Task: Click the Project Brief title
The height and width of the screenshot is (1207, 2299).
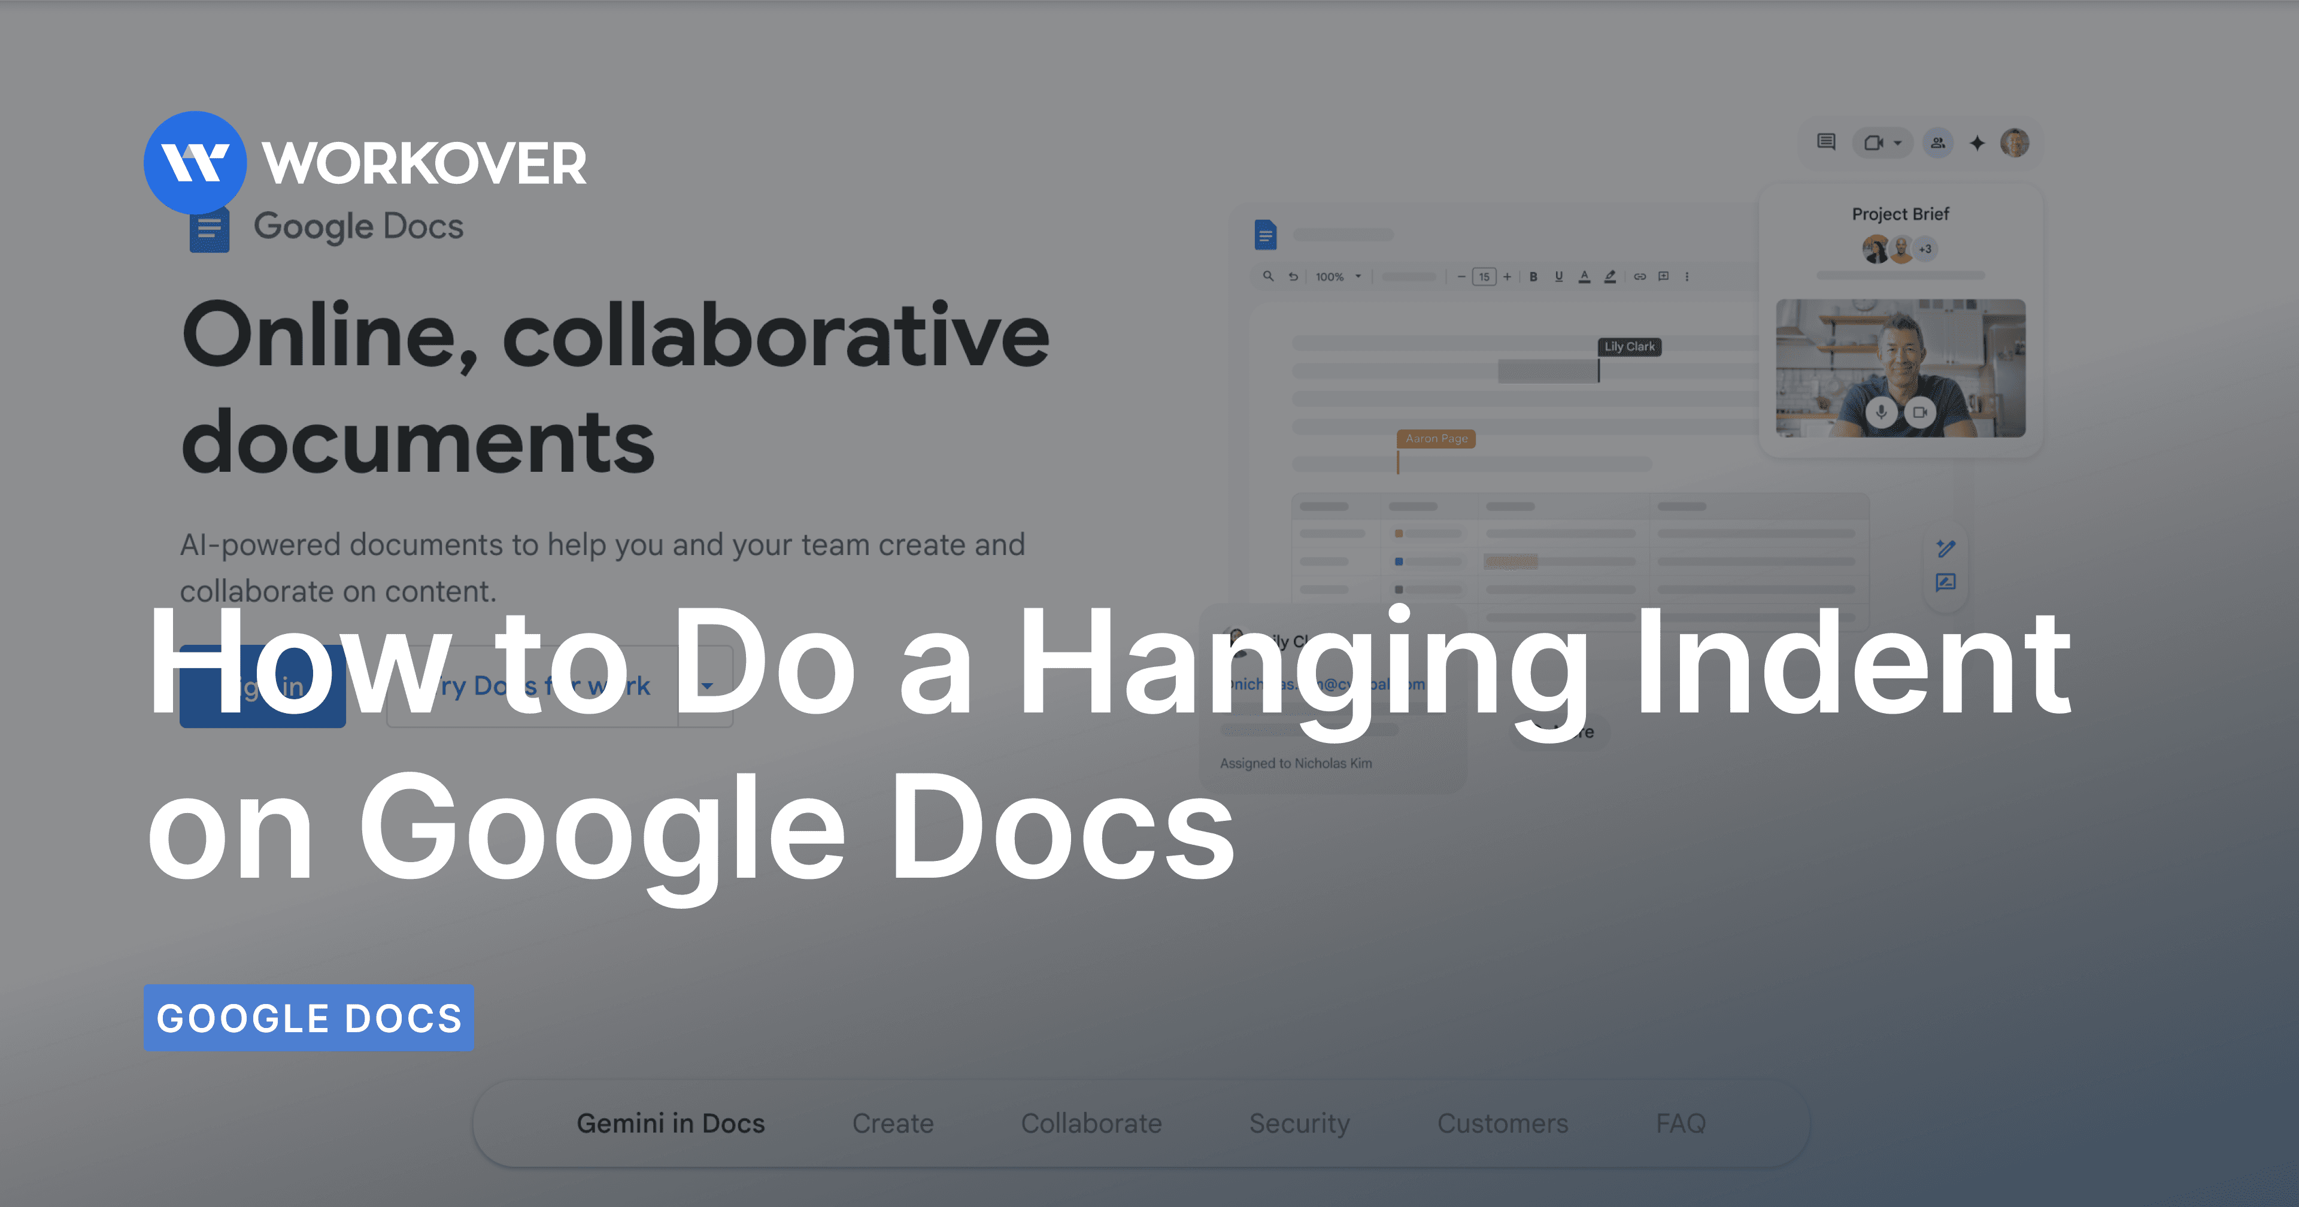Action: pos(1900,214)
